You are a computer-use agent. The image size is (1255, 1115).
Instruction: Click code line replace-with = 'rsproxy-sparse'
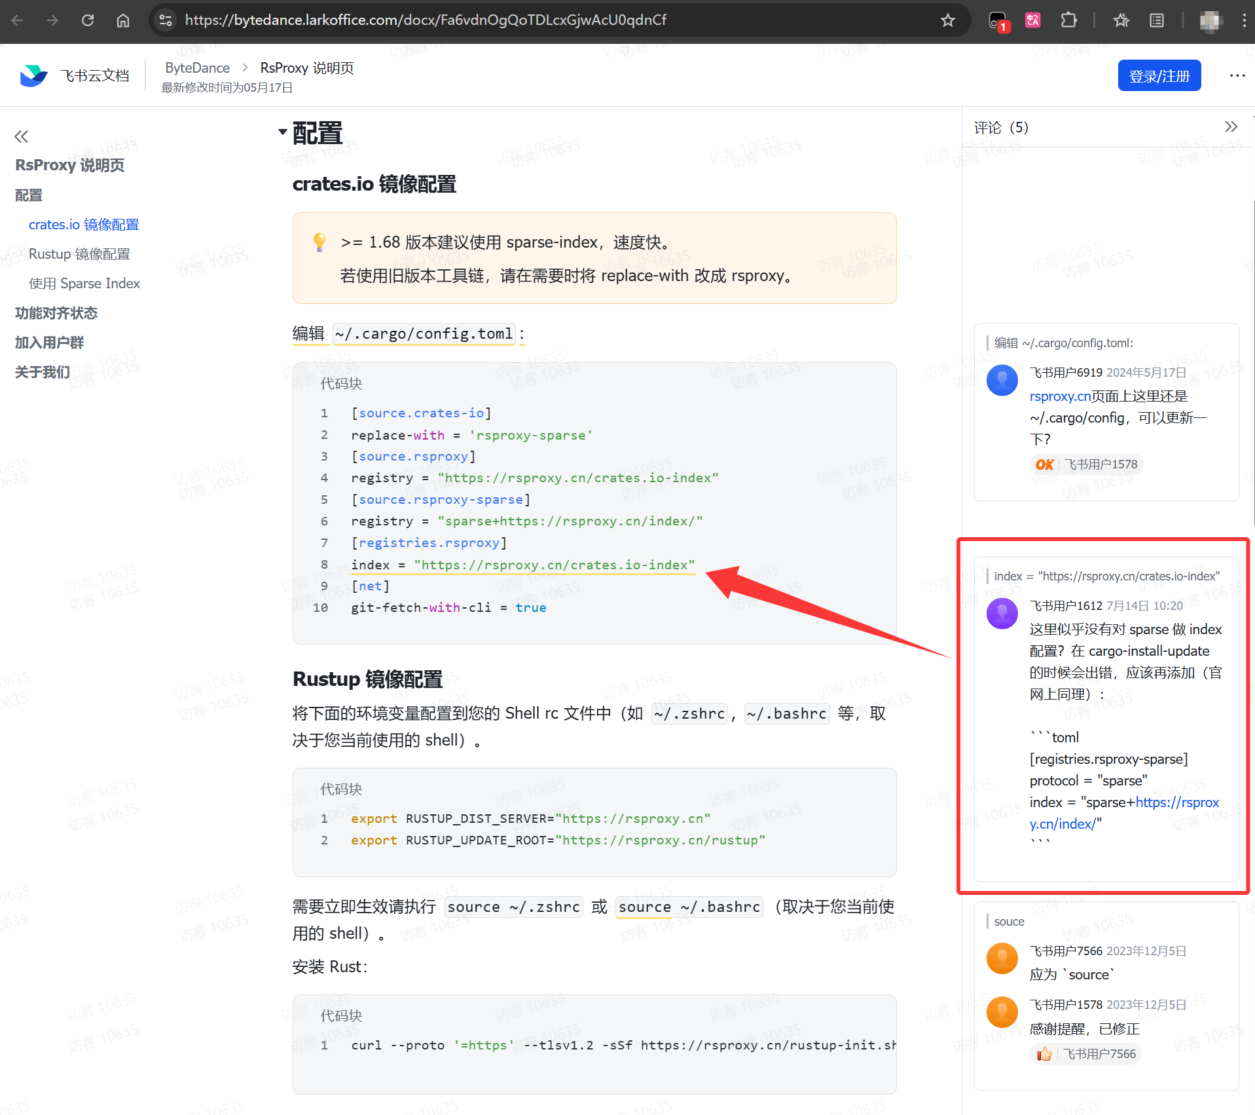click(472, 435)
